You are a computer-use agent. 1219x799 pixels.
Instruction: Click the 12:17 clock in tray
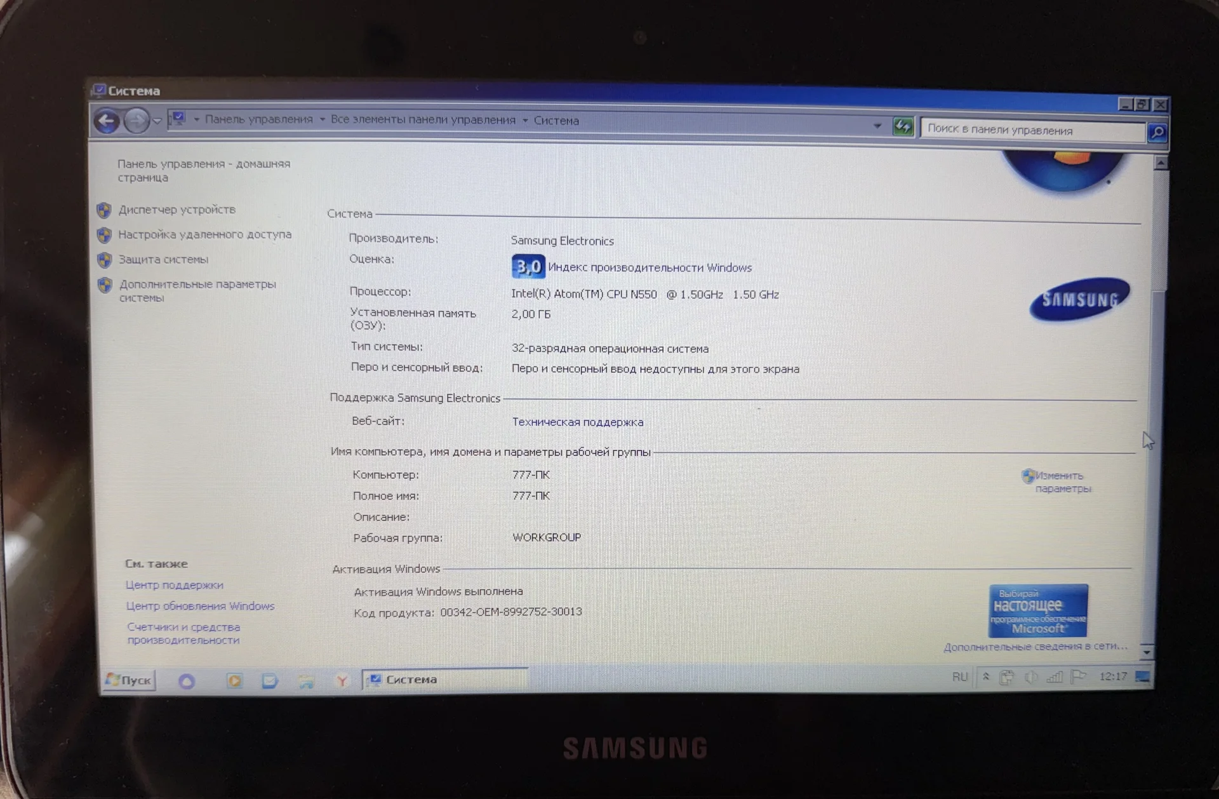[1113, 676]
